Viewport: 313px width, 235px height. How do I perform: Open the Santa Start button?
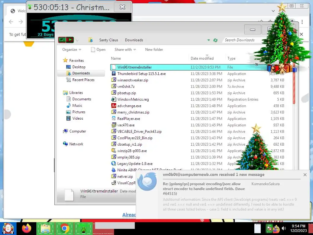tap(8, 228)
